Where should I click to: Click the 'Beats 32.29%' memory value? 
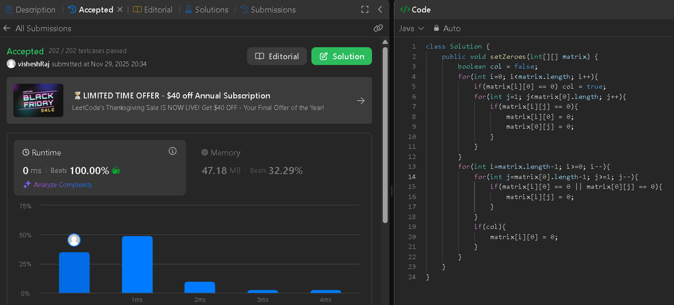point(276,170)
